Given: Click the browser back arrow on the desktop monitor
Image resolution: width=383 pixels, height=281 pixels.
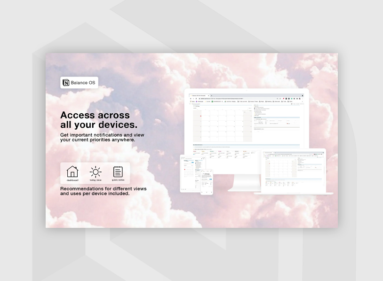Looking at the screenshot, I should pyautogui.click(x=191, y=98).
